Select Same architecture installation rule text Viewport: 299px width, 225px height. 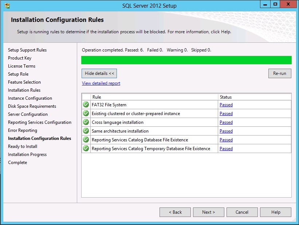120,131
